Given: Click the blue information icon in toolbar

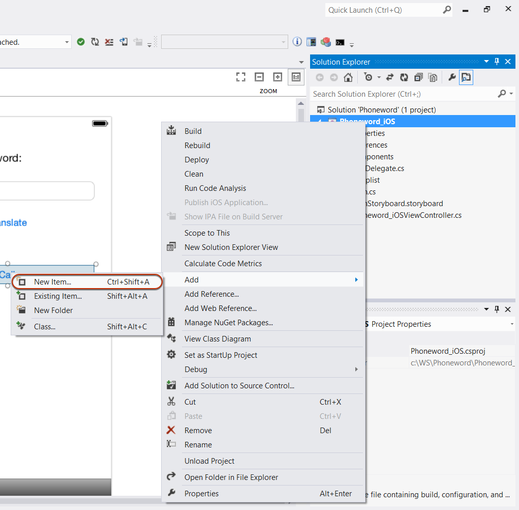Looking at the screenshot, I should click(x=297, y=42).
